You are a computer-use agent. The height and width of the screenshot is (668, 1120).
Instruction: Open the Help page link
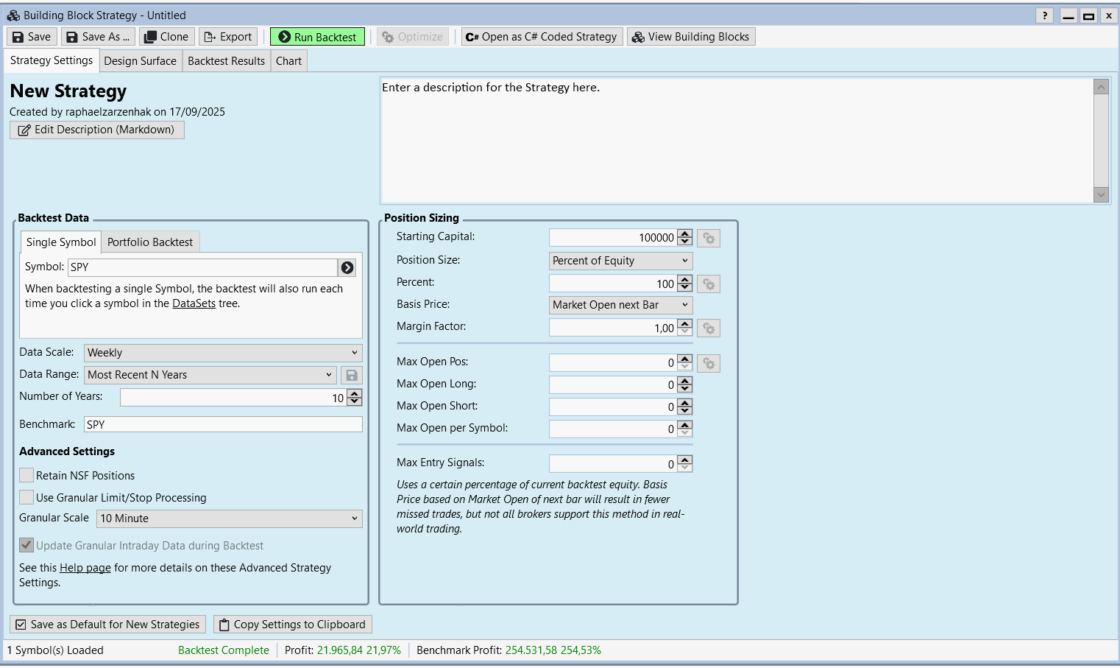pos(85,568)
